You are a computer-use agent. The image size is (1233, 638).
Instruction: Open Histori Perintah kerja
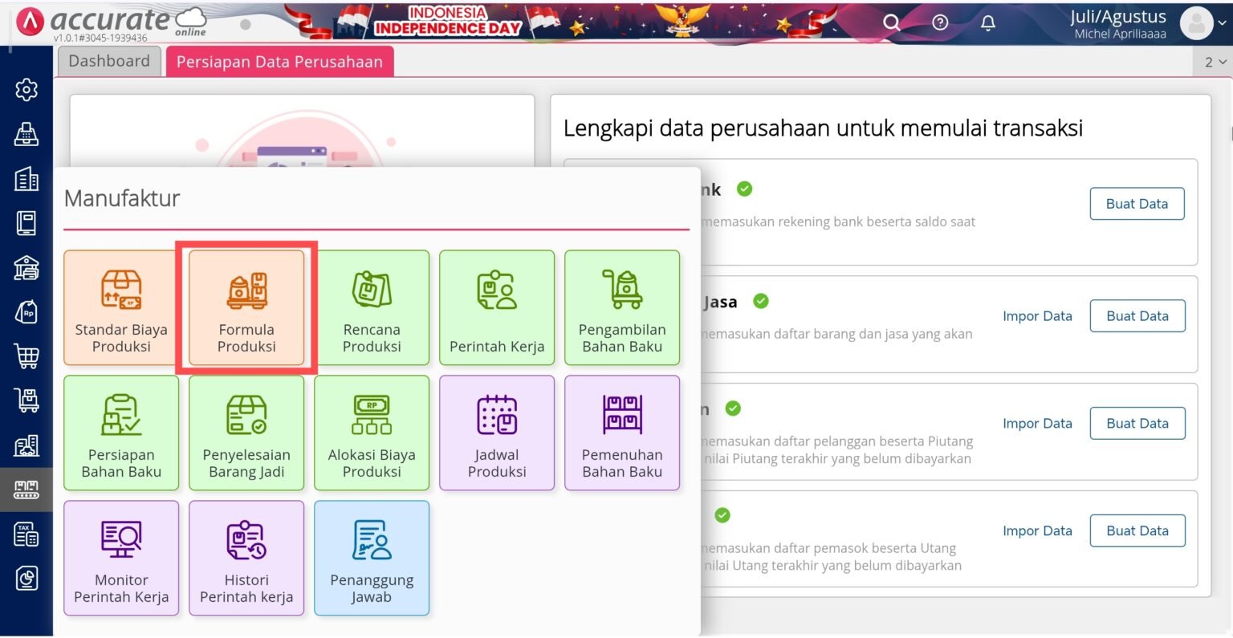[246, 558]
